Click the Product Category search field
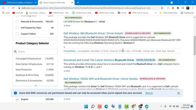This screenshot has width=196, height=110. click(x=35, y=52)
